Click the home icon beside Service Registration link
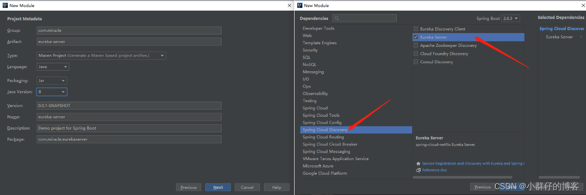This screenshot has width=586, height=195. click(418, 164)
